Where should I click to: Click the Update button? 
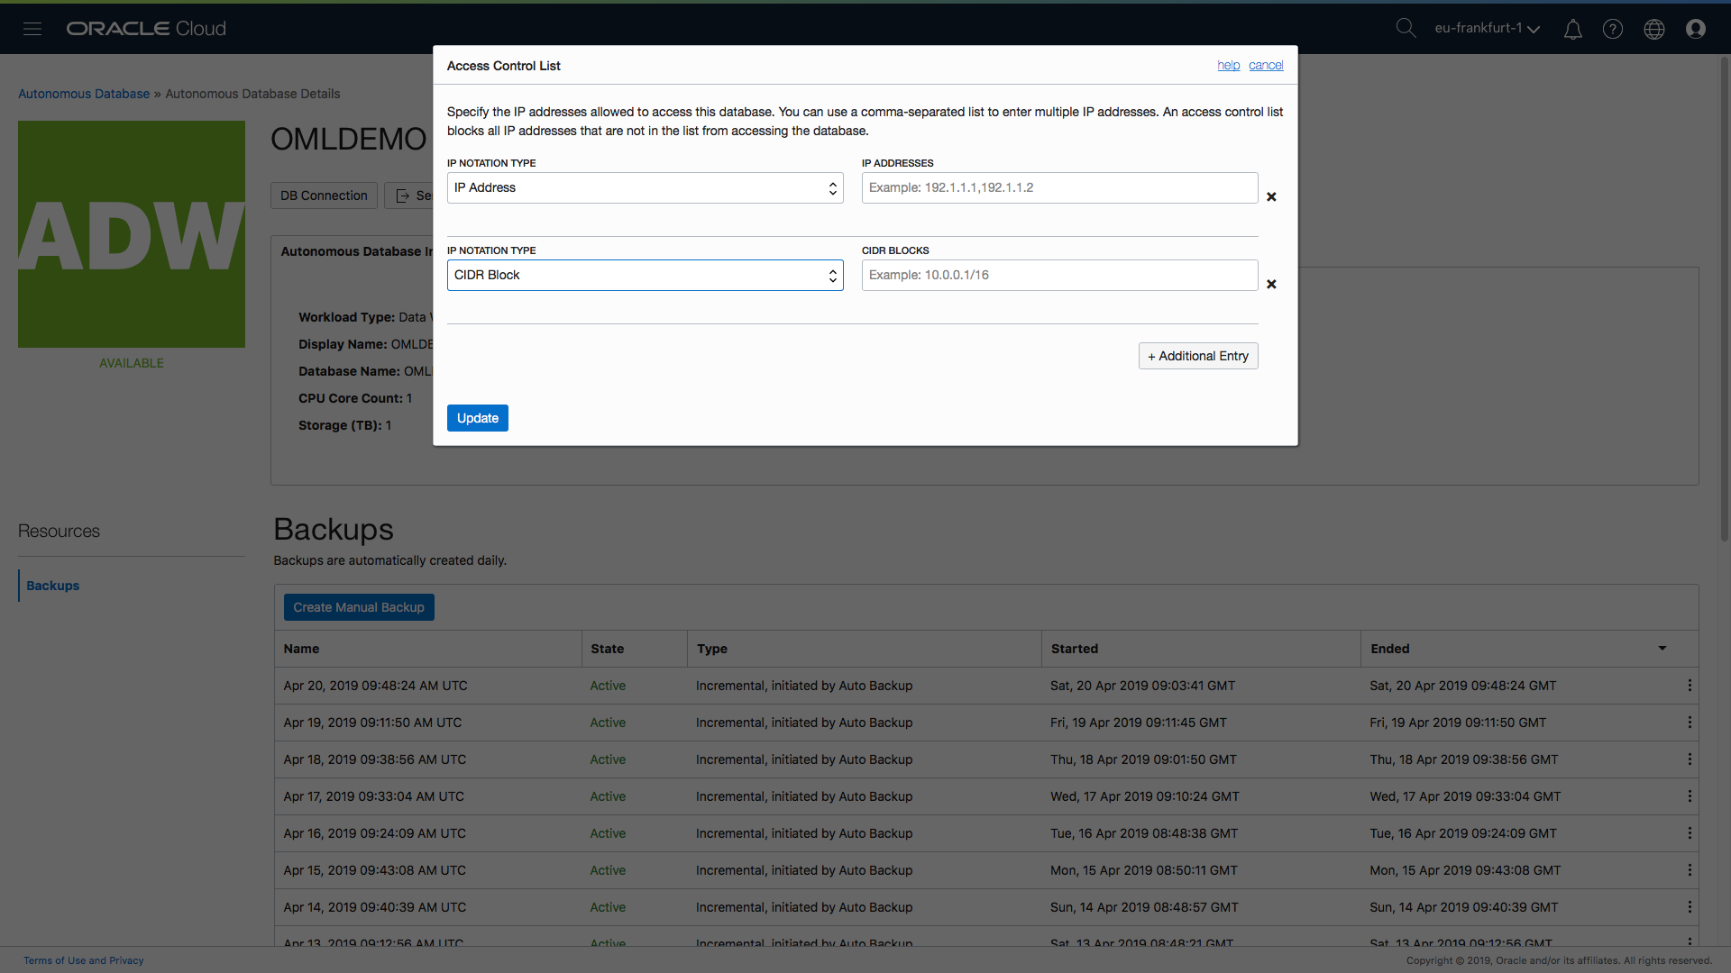coord(477,418)
